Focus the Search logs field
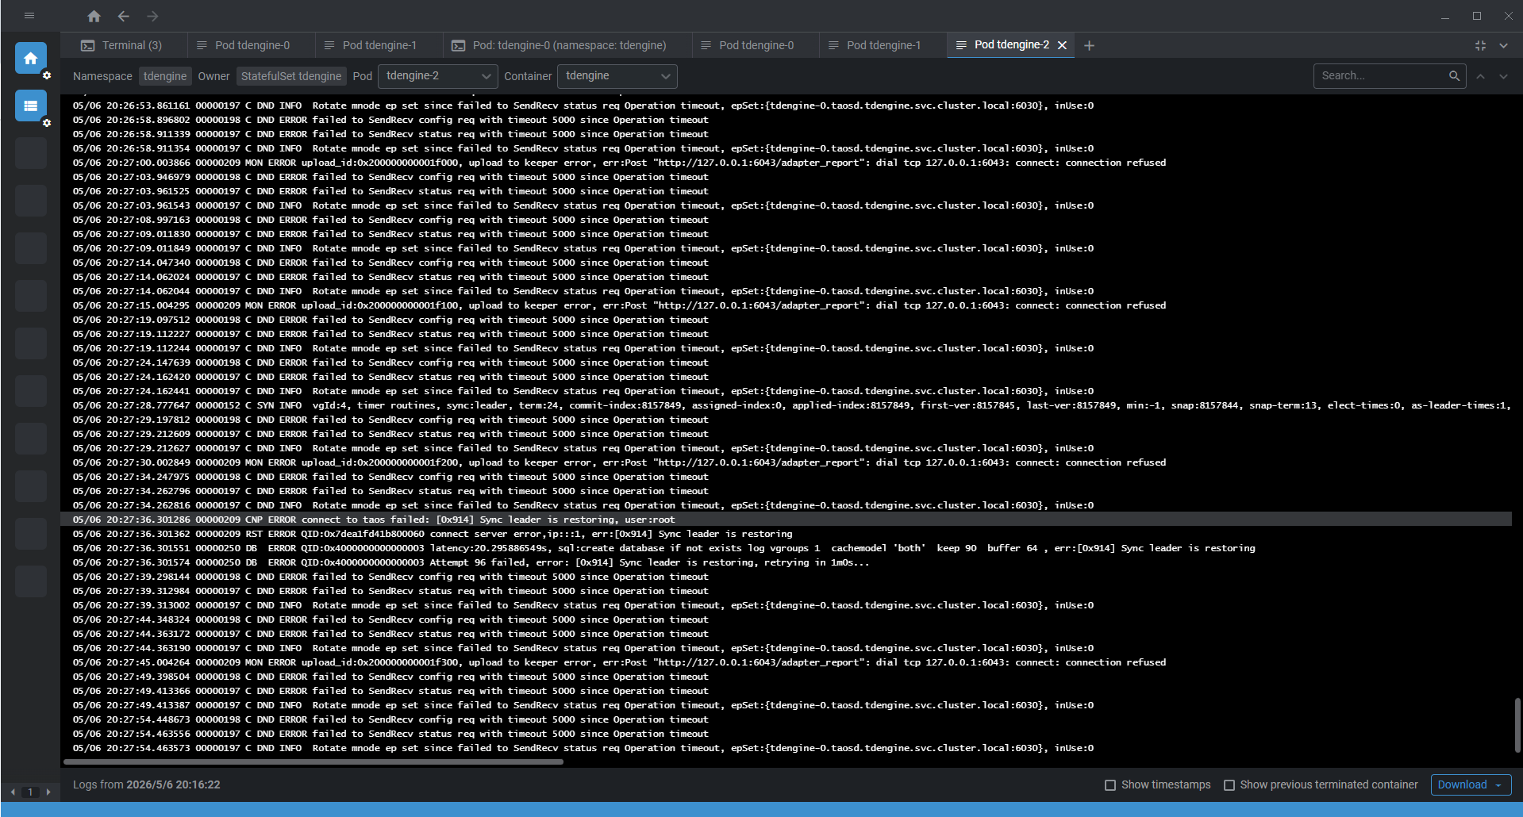This screenshot has width=1523, height=817. click(x=1381, y=76)
